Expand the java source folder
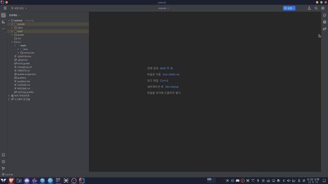328x184 pixels. click(x=18, y=49)
